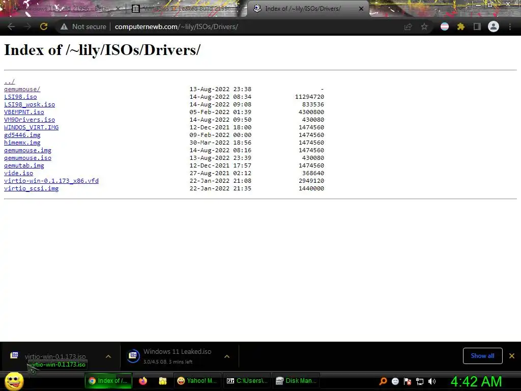521x391 pixels.
Task: Close the downloads bar
Action: (x=512, y=356)
